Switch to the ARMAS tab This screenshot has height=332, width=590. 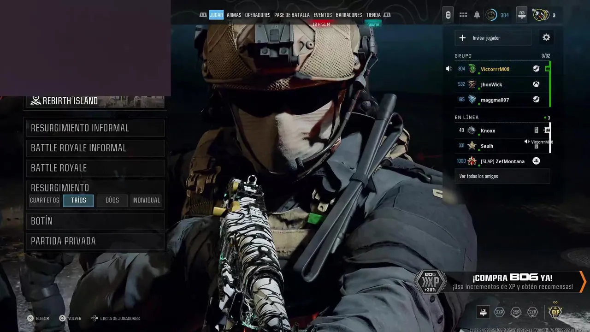tap(234, 15)
